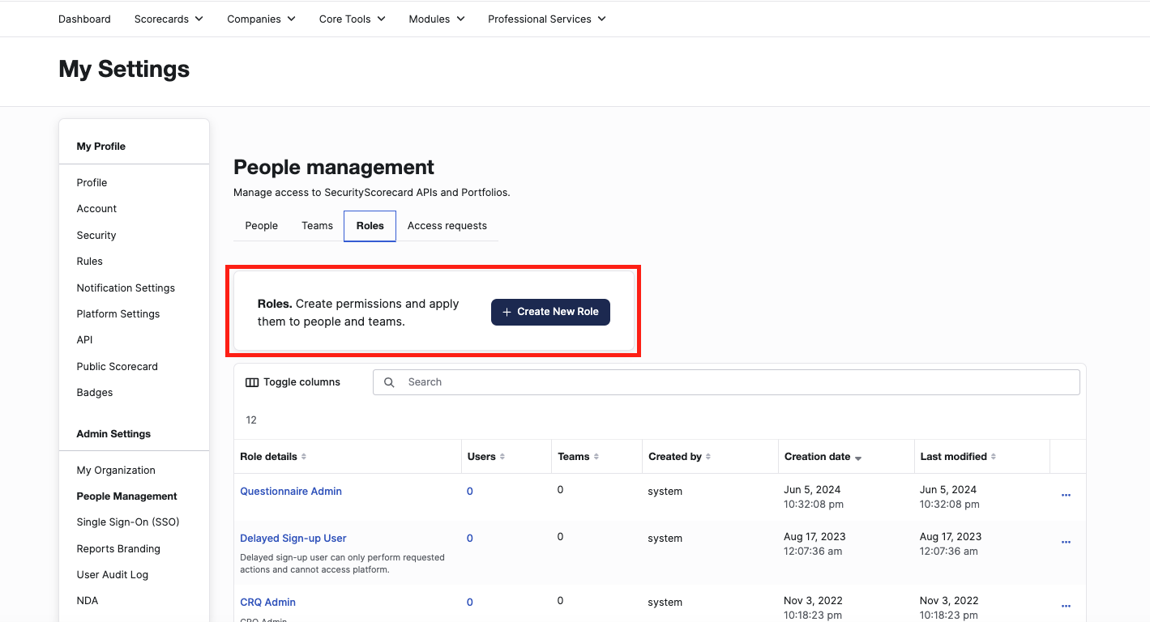Open NDA in sidebar

pyautogui.click(x=88, y=601)
